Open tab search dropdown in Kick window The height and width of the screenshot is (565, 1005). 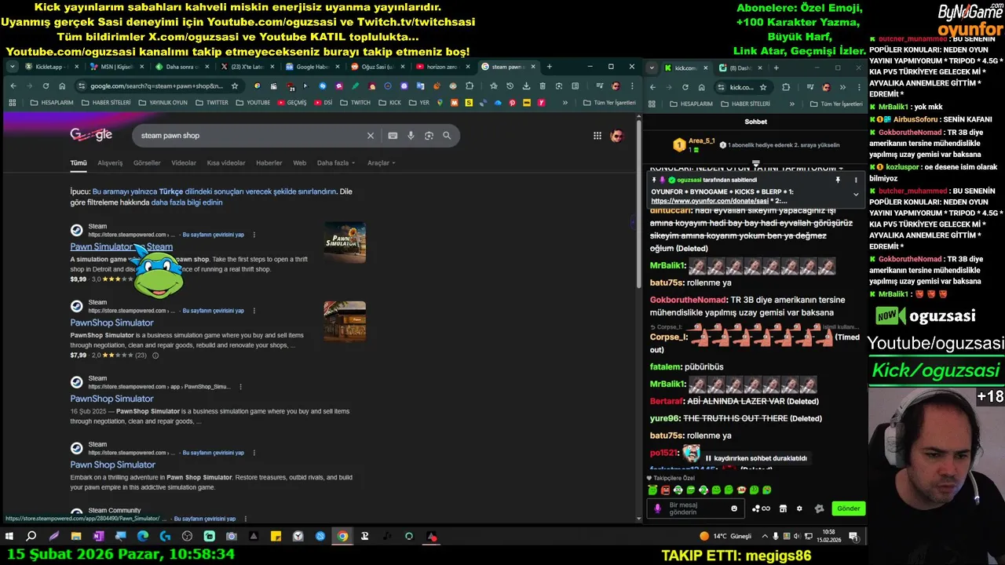(x=652, y=67)
